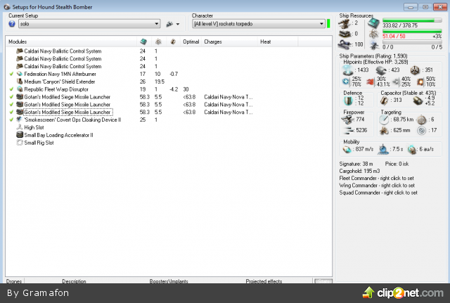Click the structure hitpoints icon showing 351

415,70
